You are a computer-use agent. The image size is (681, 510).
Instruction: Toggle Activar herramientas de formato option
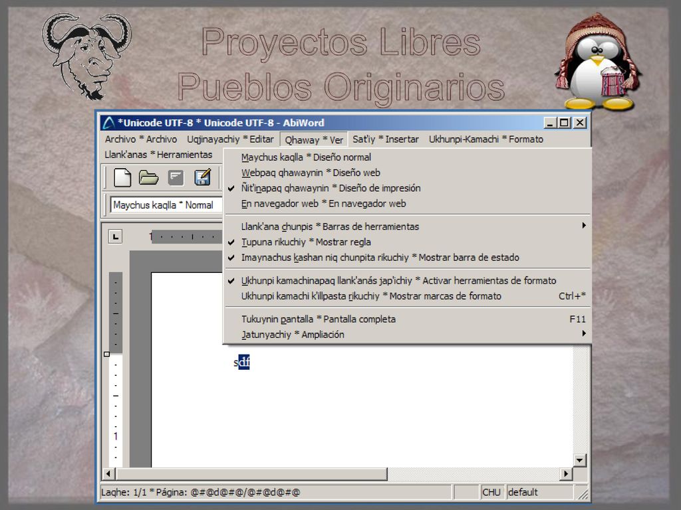(408, 281)
